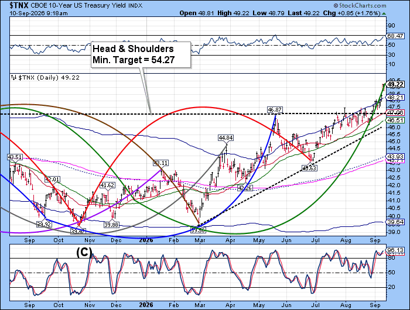This screenshot has width=410, height=310.
Task: Click the $TNX ticker symbol title
Action: (x=19, y=5)
